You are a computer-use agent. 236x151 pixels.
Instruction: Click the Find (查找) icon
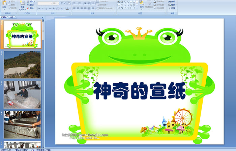point(172,1)
